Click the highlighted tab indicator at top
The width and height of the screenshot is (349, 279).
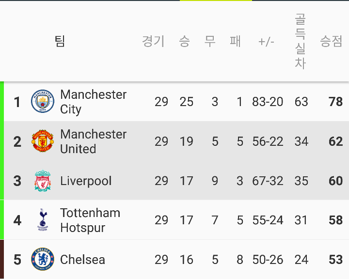[x=216, y=0]
